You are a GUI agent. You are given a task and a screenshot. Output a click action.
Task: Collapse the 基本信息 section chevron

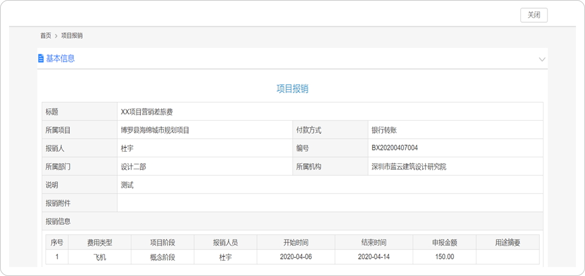coord(542,59)
